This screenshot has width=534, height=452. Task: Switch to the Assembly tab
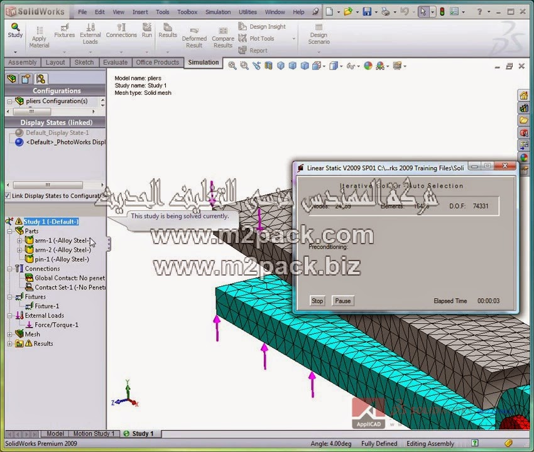[x=23, y=62]
